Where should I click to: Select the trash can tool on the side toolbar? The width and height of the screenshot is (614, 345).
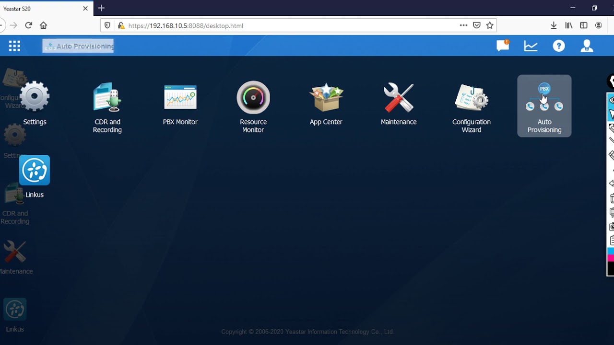pos(612,198)
